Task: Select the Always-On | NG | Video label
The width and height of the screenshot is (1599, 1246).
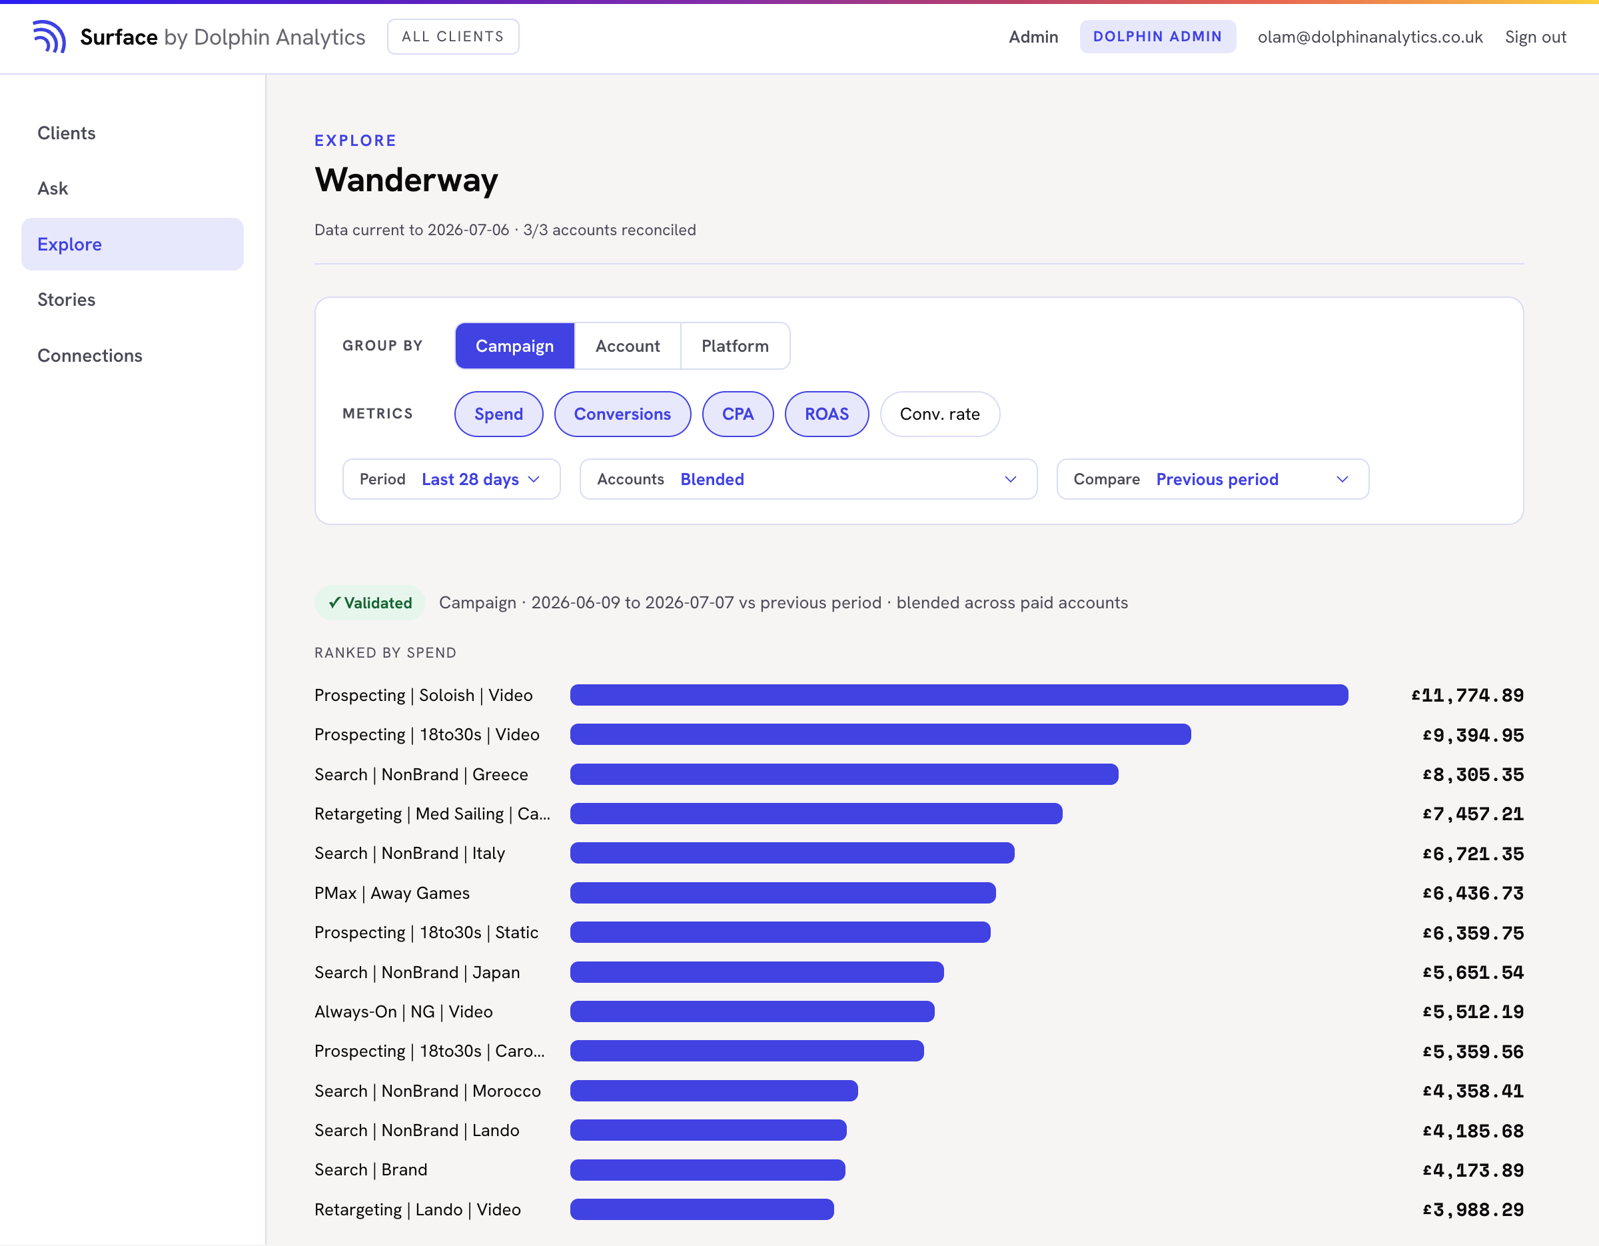Action: coord(403,1011)
